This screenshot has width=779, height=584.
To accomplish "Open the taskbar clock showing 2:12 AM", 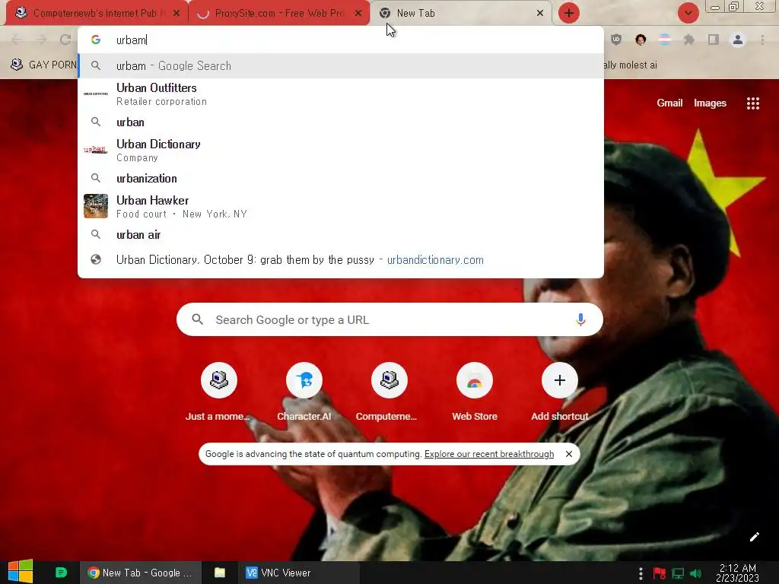I will pyautogui.click(x=738, y=573).
